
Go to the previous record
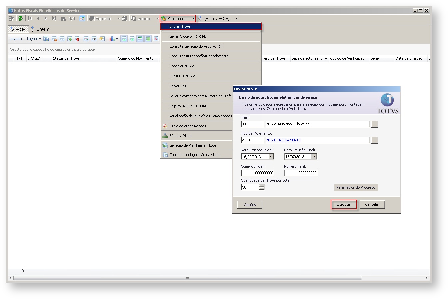coord(38,19)
